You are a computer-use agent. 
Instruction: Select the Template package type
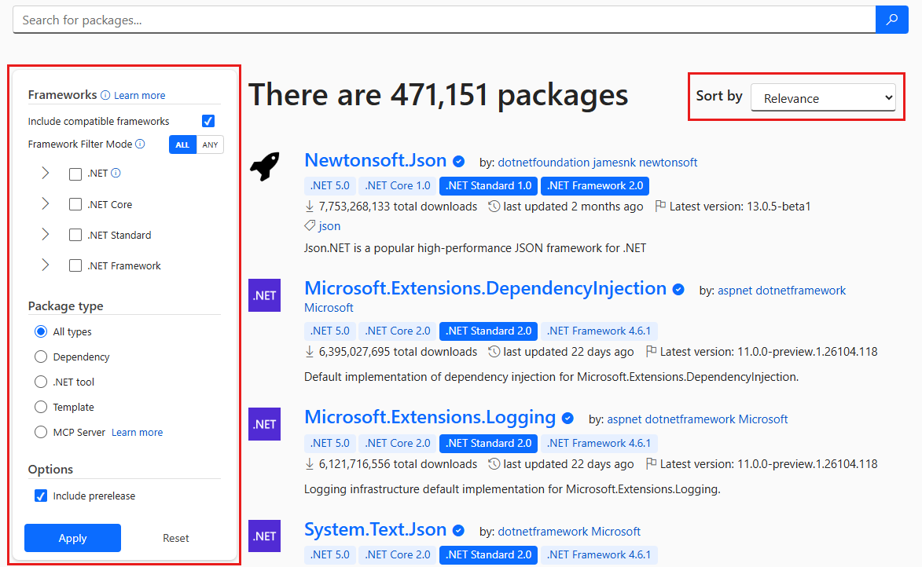pos(41,407)
